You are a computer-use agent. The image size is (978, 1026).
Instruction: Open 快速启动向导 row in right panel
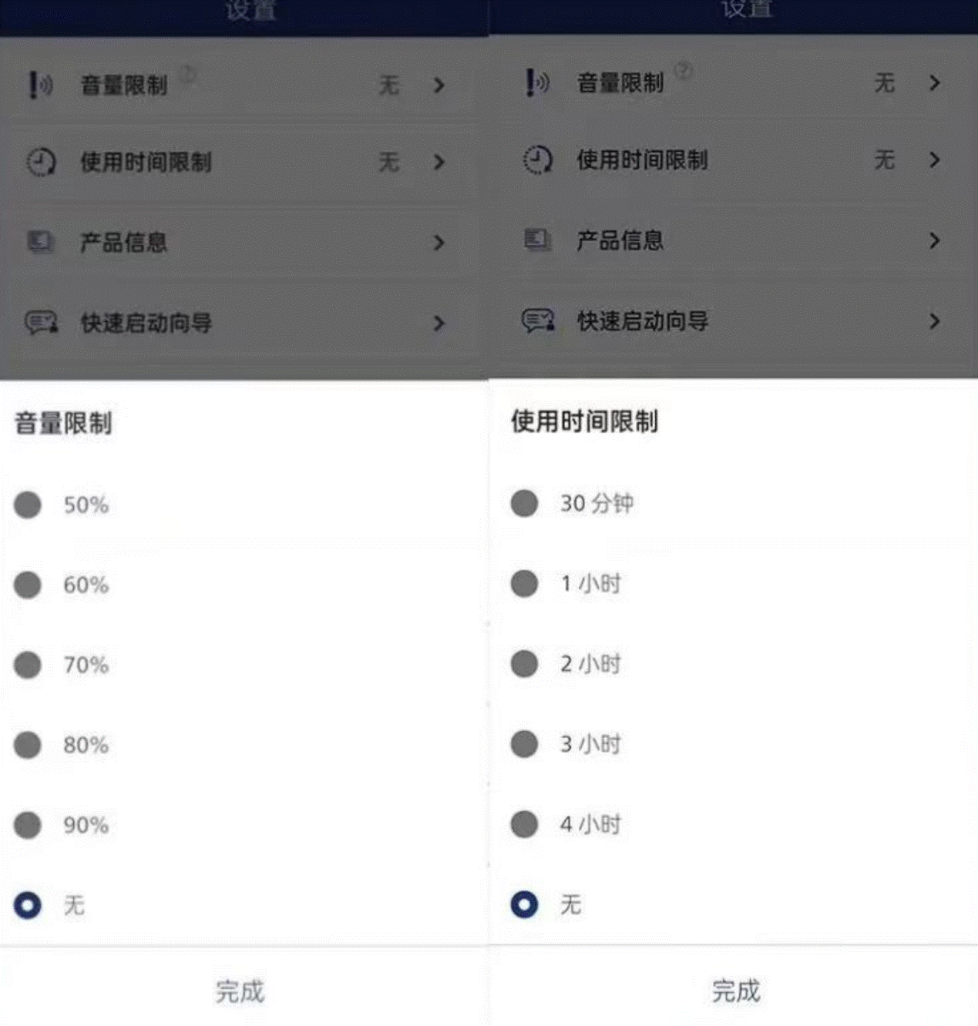733,320
